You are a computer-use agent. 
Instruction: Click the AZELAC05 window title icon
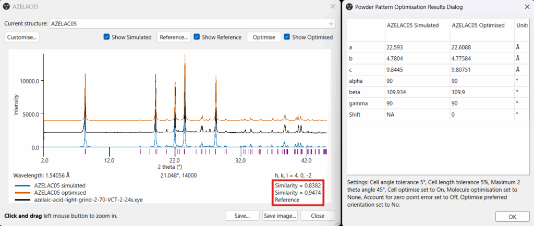tap(6, 7)
